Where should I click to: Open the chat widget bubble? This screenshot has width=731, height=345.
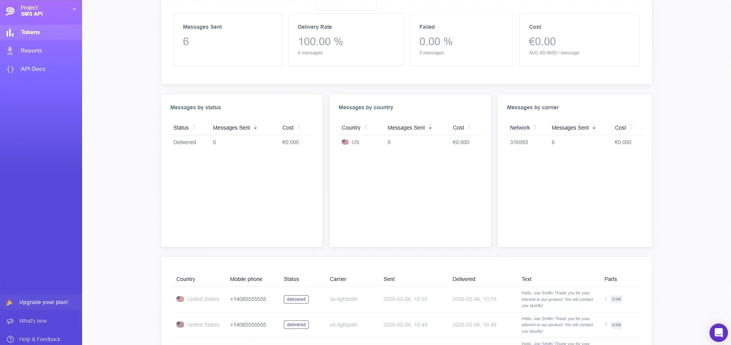719,332
